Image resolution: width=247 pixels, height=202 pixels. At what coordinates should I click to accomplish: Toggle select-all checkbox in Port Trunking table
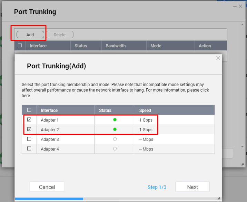coord(20,46)
